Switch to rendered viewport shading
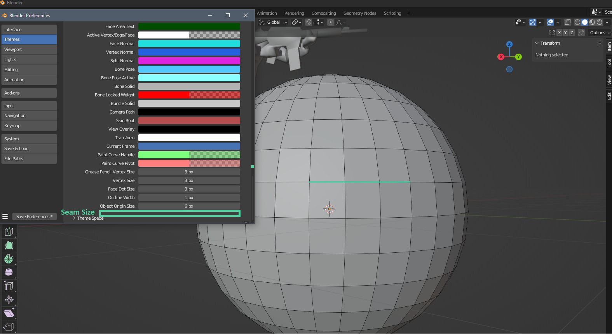Image resolution: width=612 pixels, height=334 pixels. [600, 22]
